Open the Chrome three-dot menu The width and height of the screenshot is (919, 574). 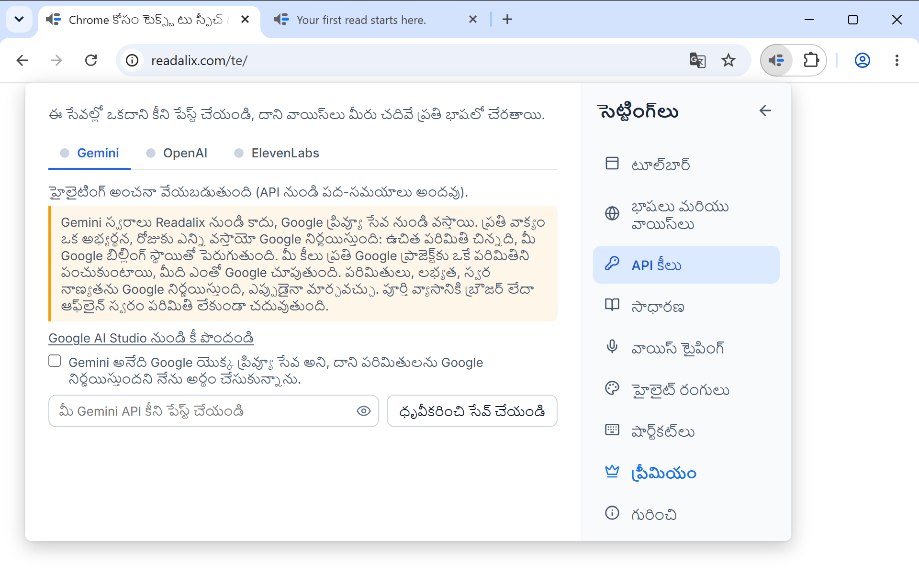[x=897, y=60]
